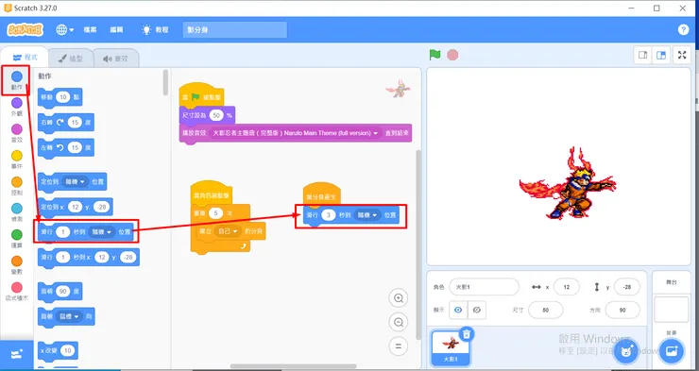Click the 5 value in 重複 block
This screenshot has height=371, width=699.
coord(215,213)
